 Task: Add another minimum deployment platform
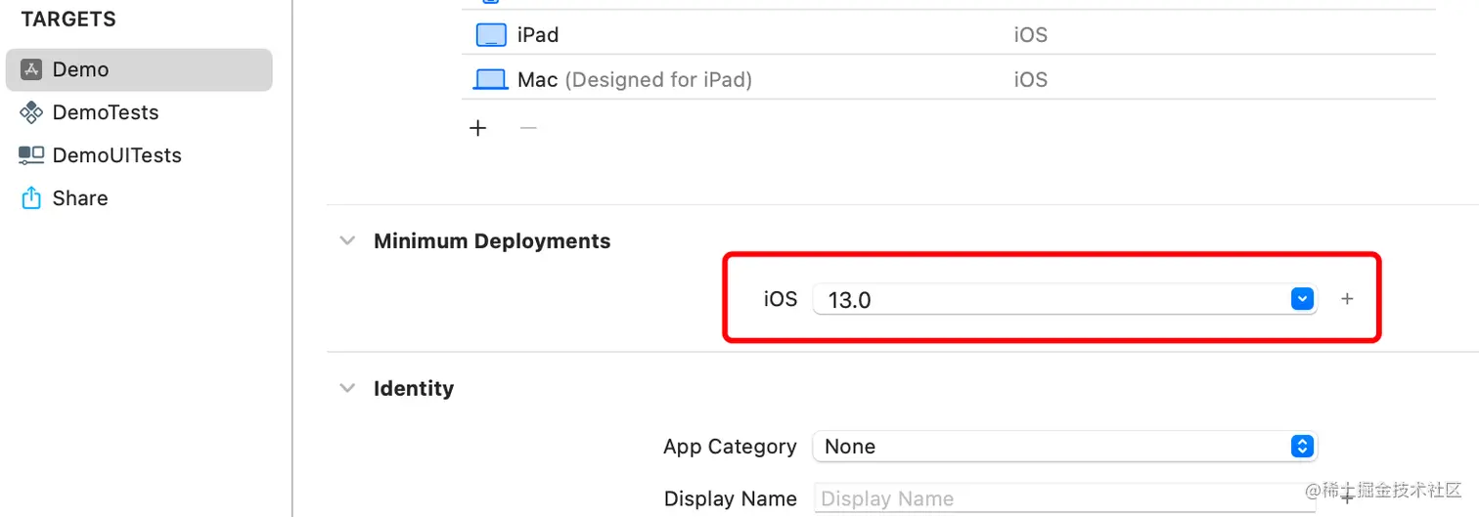1347,299
